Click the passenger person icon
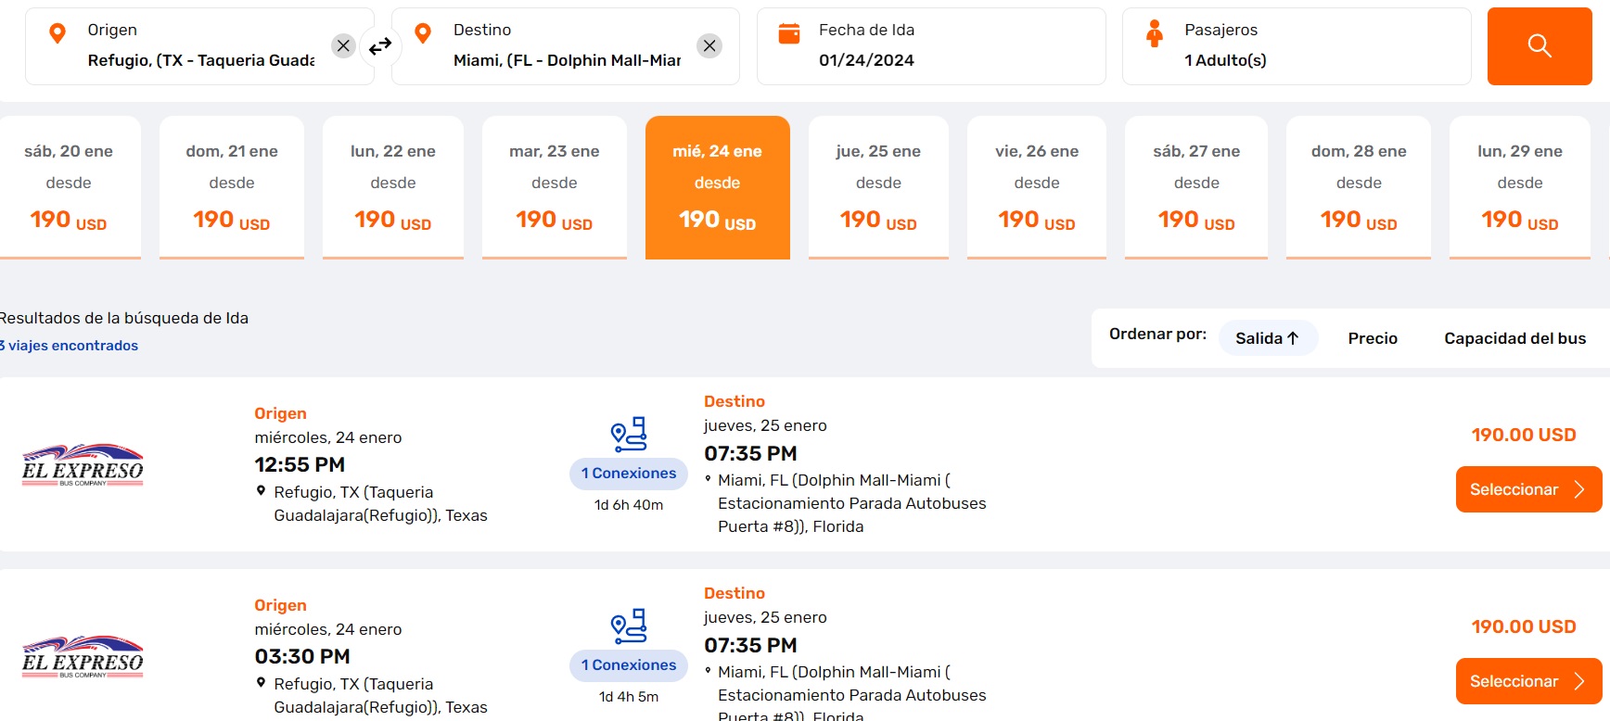Screen dimensions: 1610x721 [1154, 33]
